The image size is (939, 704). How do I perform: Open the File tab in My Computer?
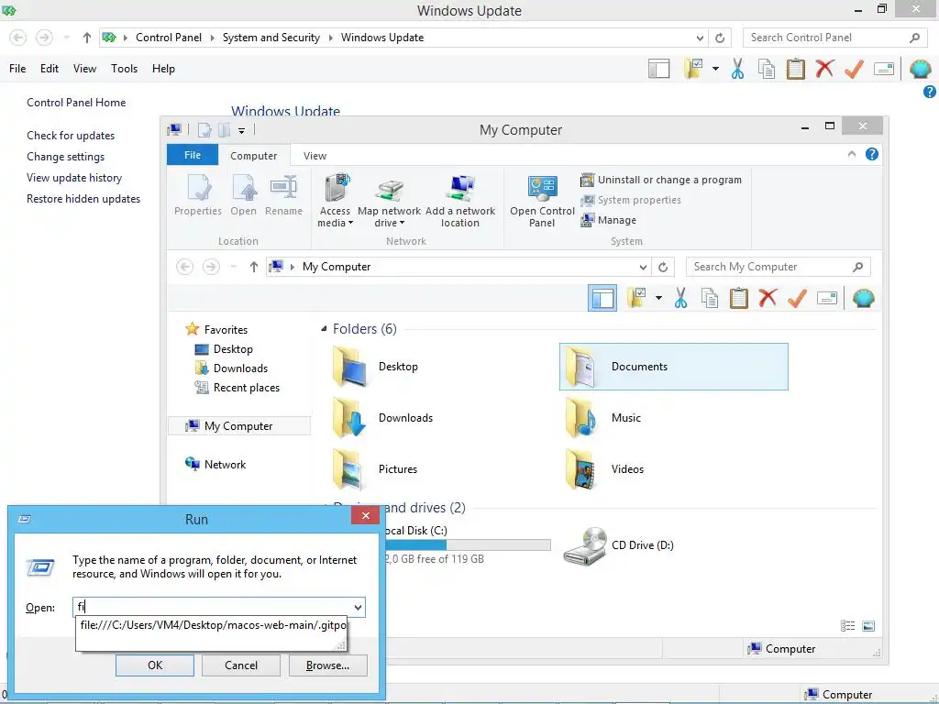[193, 155]
